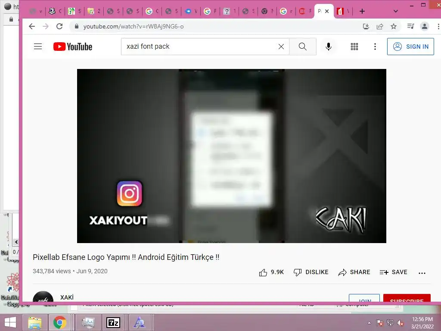Screen dimensions: 441x331
Task: Click the SHARE button
Action: click(x=354, y=272)
